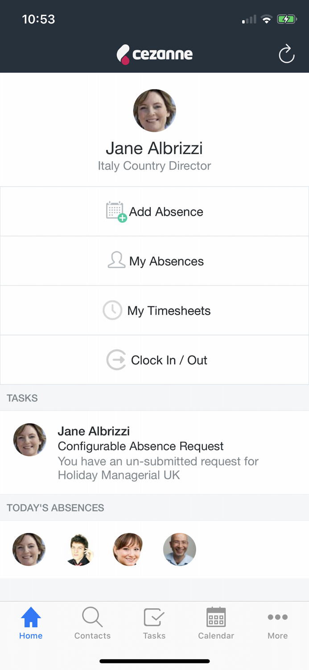Click the Clock In / Out arrow icon
Image resolution: width=309 pixels, height=670 pixels.
click(116, 360)
